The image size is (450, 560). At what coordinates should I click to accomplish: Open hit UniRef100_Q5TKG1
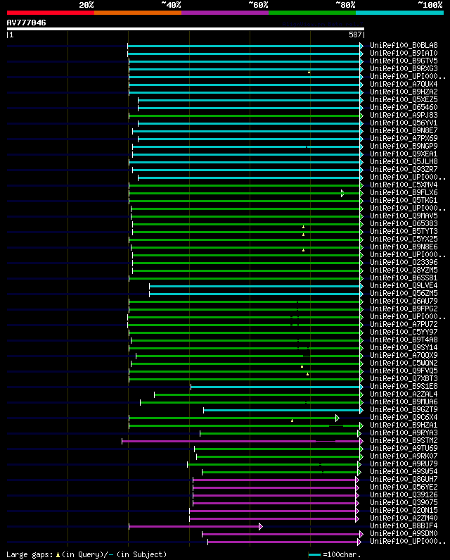coord(404,200)
